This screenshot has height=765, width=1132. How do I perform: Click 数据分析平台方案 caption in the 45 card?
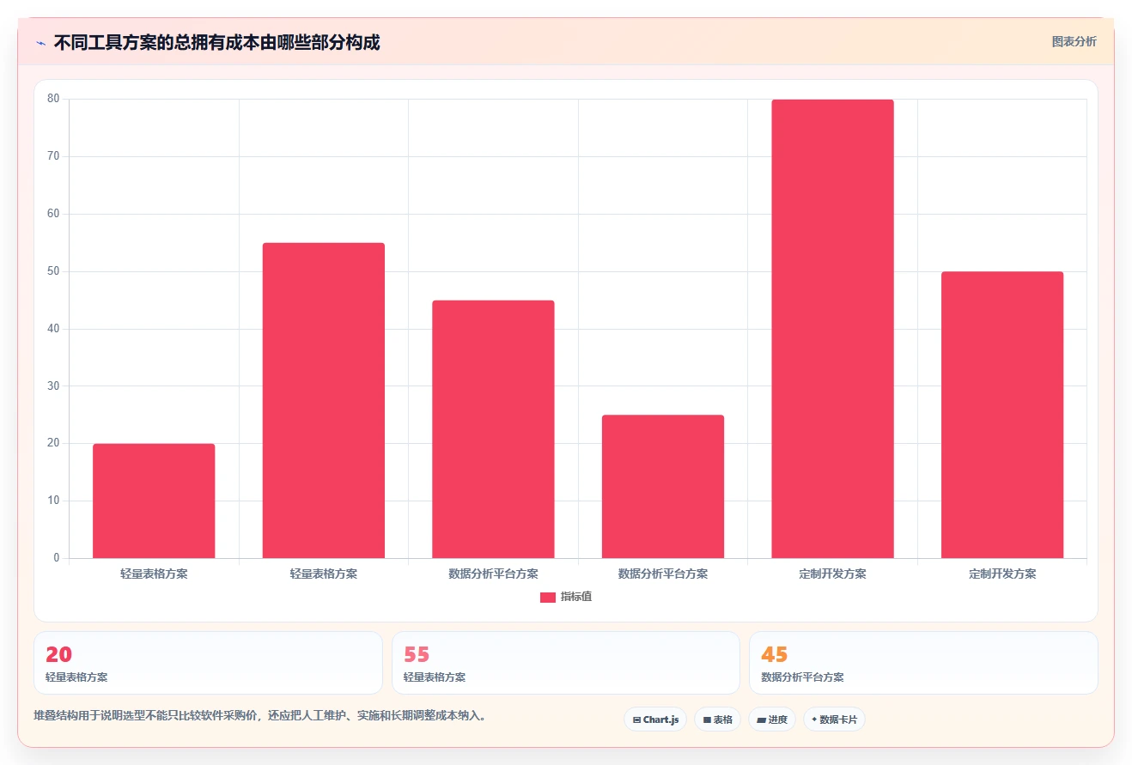click(x=802, y=677)
